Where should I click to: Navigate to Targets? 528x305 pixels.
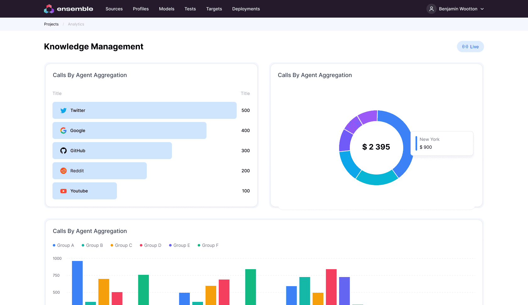click(214, 9)
